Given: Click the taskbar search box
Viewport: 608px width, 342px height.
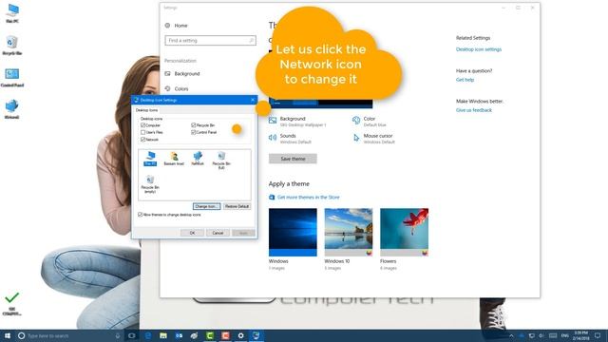Looking at the screenshot, I should (x=69, y=335).
